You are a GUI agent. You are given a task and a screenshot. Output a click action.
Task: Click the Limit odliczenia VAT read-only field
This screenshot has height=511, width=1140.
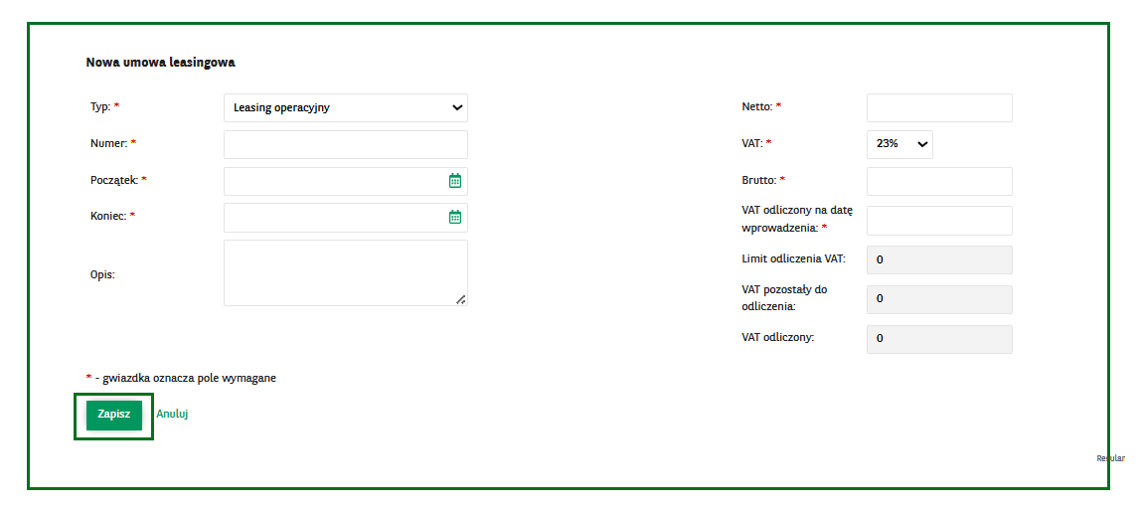[x=939, y=259]
